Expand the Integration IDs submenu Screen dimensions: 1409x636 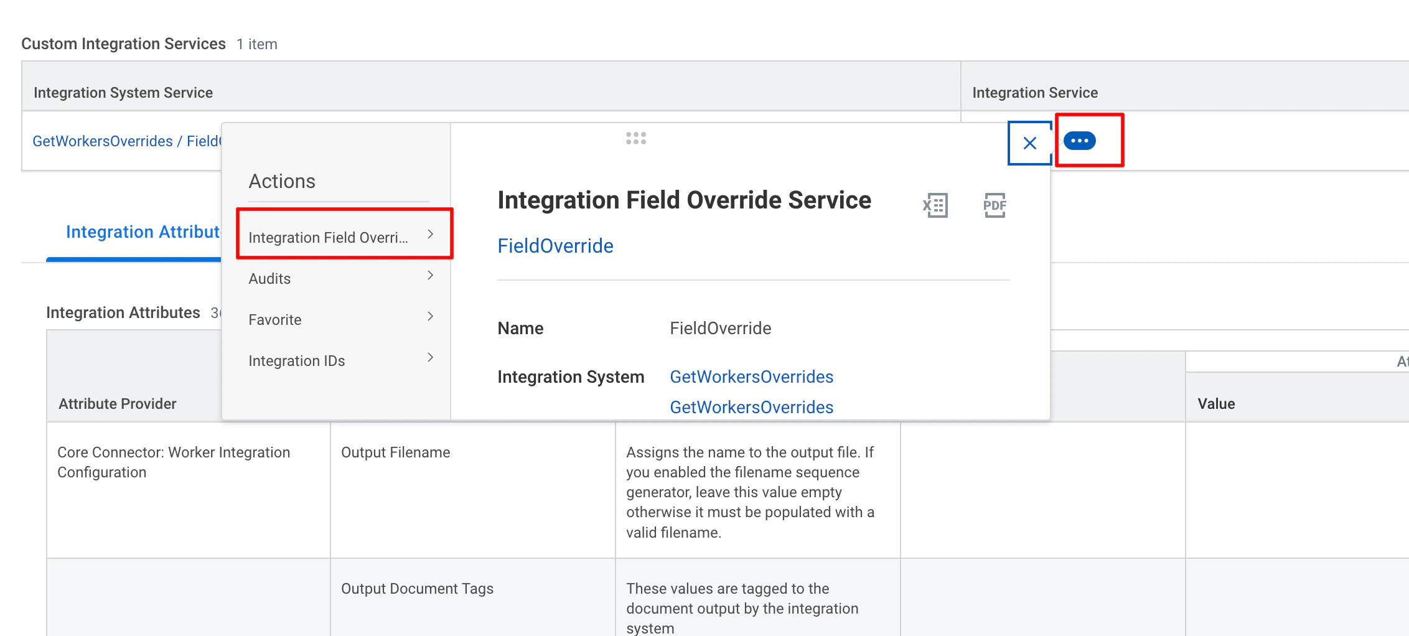430,357
